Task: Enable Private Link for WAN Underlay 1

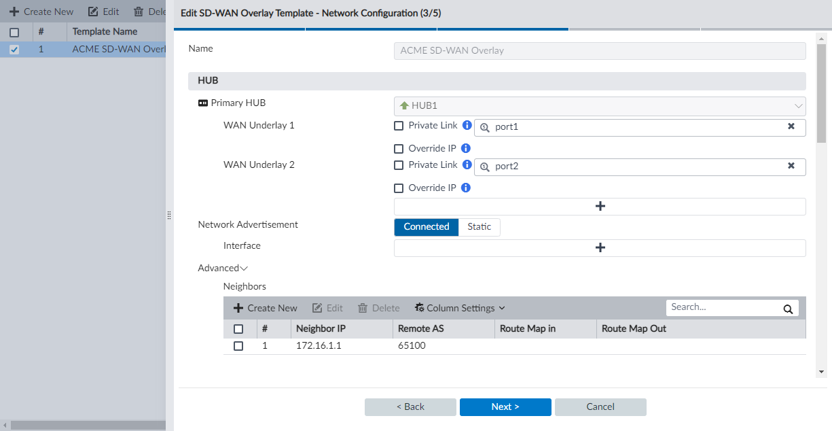Action: [399, 125]
